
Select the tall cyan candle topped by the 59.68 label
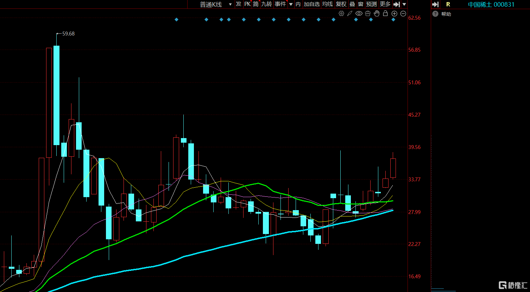click(56, 95)
